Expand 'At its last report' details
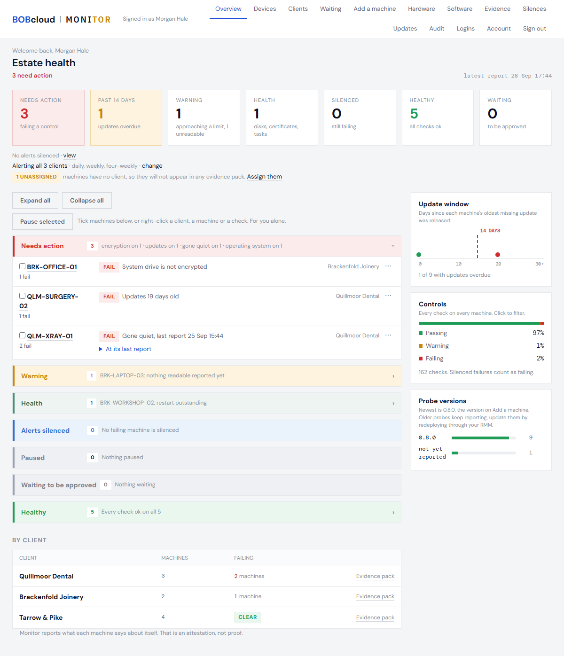Screen dimensions: 564x656 pyautogui.click(x=125, y=349)
